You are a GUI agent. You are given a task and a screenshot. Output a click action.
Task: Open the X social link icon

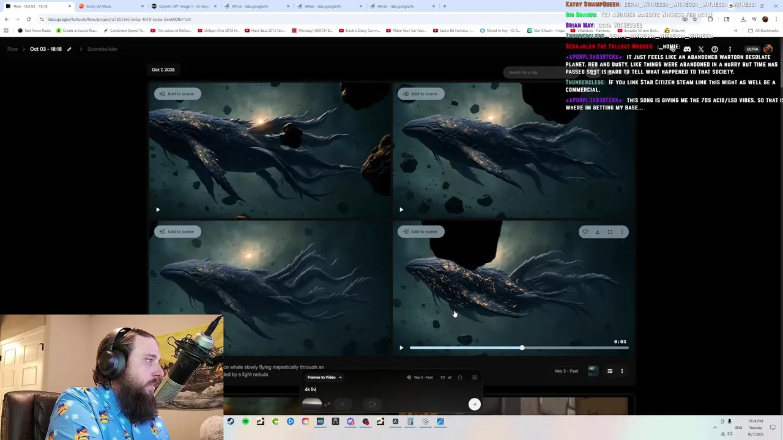[x=701, y=49]
